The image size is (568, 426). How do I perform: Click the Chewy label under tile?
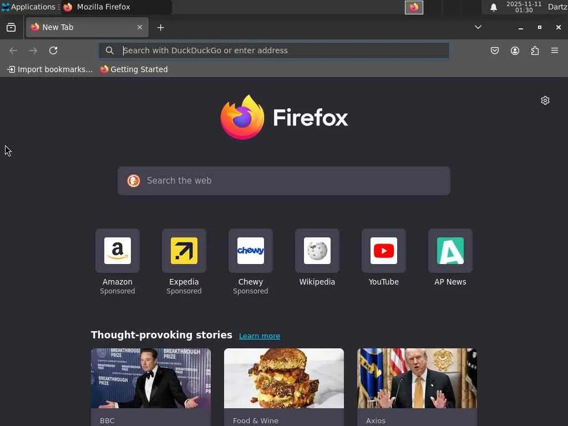click(x=251, y=282)
